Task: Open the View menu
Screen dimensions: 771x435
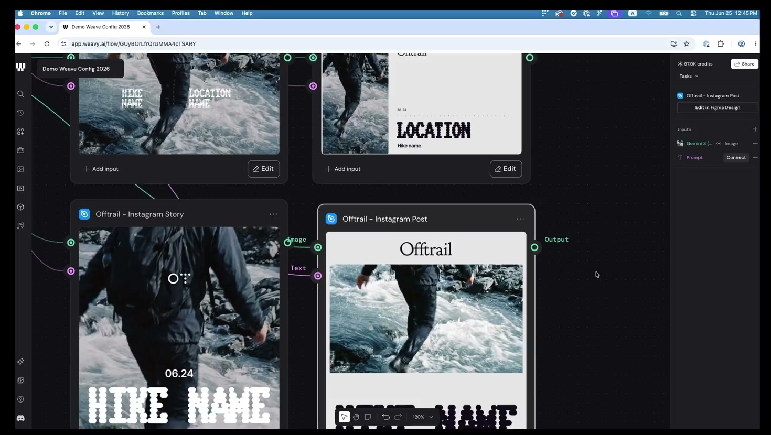Action: [x=98, y=13]
